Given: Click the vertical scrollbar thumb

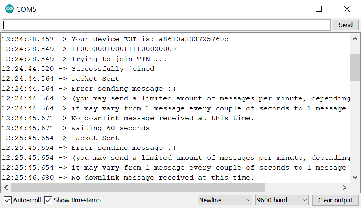Looking at the screenshot, I should (355, 68).
